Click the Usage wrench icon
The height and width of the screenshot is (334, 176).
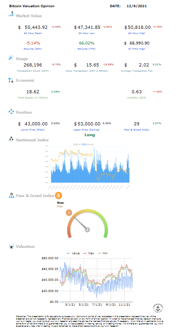11,58
